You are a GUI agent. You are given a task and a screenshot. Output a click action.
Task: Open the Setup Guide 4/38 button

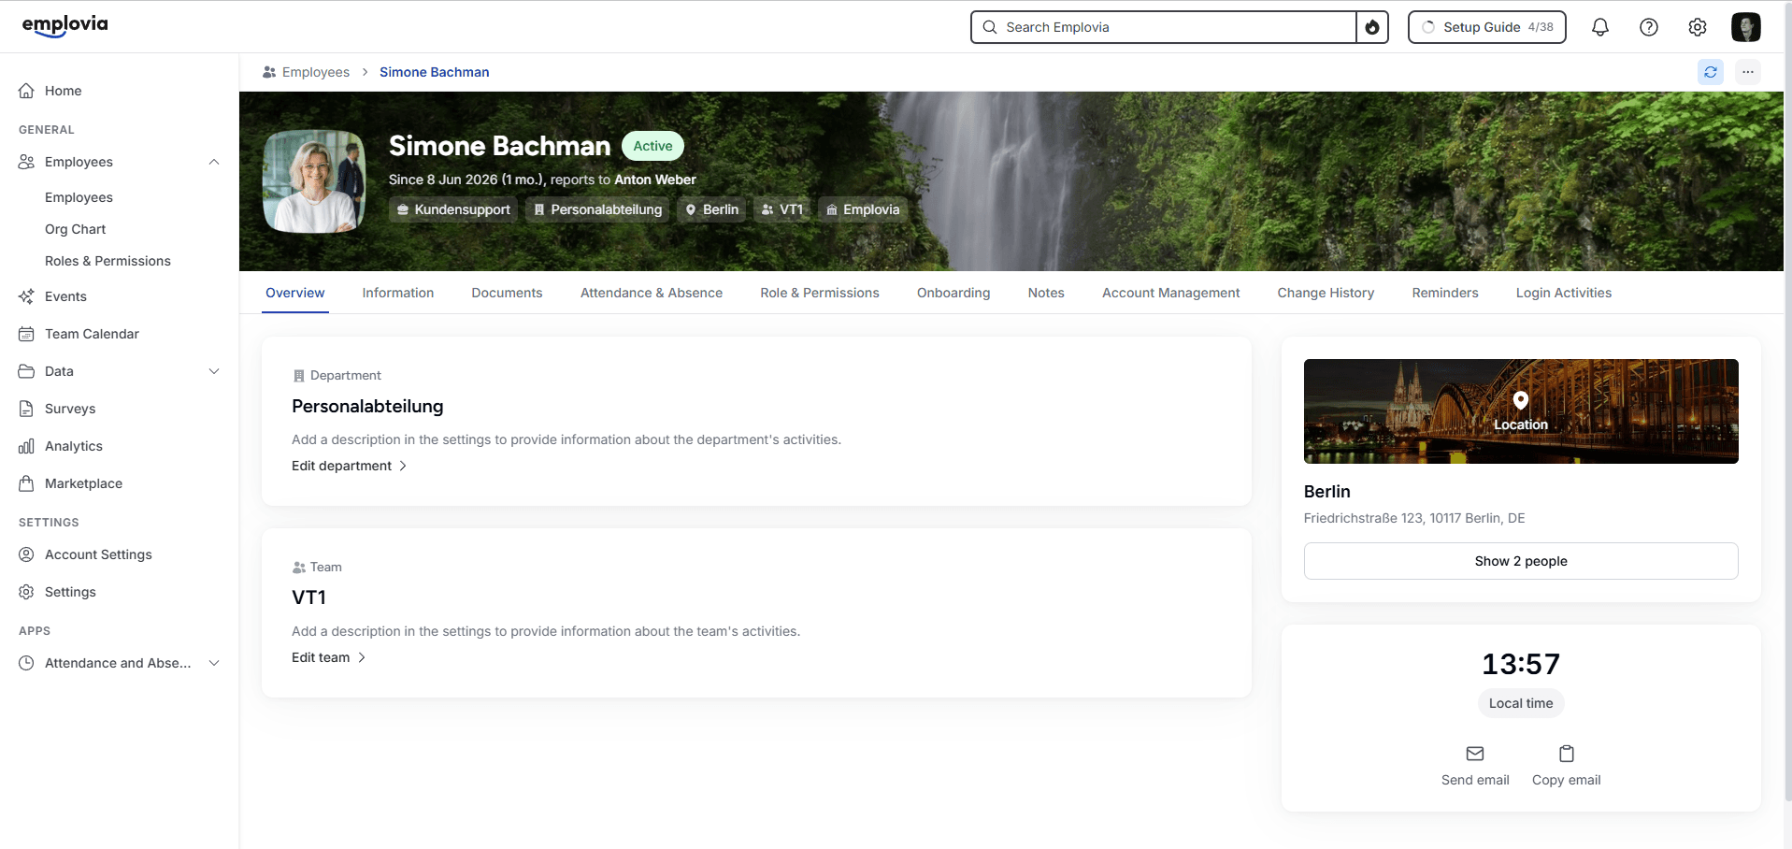1487,27
